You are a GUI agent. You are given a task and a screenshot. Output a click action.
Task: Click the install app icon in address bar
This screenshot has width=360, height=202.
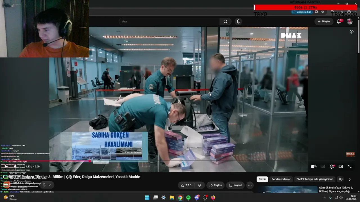click(x=317, y=12)
